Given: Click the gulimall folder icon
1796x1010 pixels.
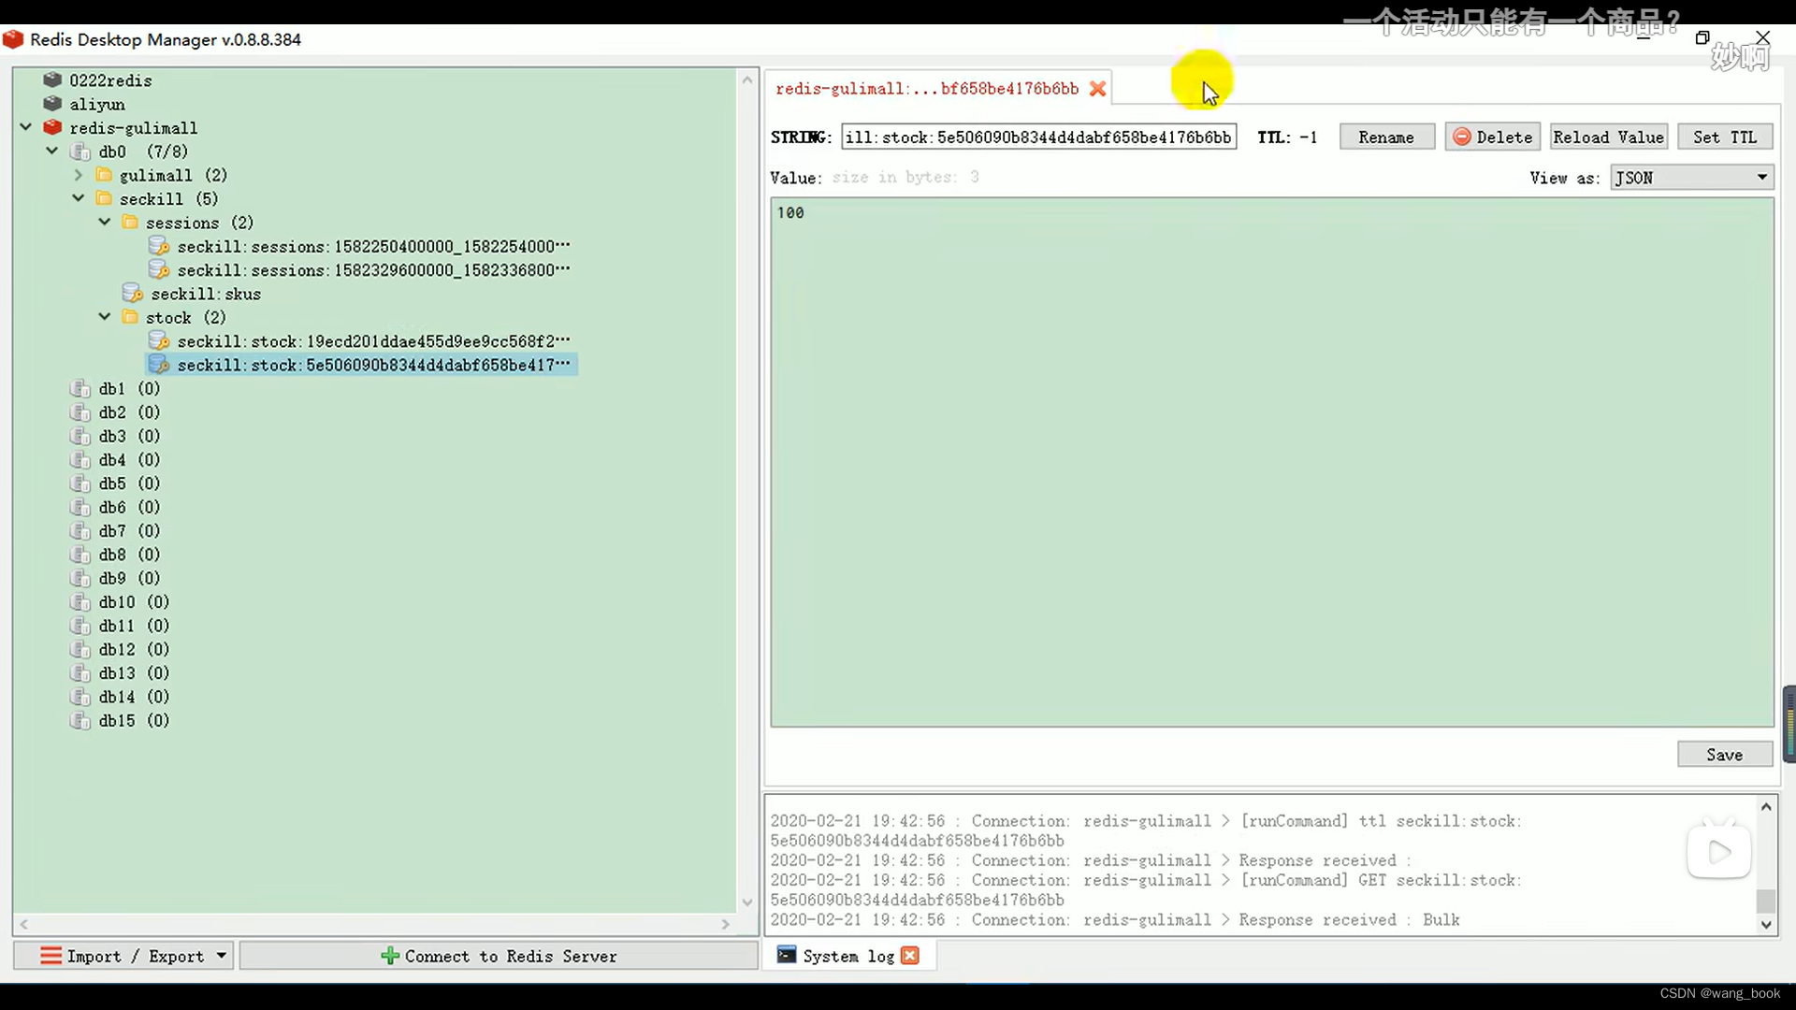Looking at the screenshot, I should [105, 175].
